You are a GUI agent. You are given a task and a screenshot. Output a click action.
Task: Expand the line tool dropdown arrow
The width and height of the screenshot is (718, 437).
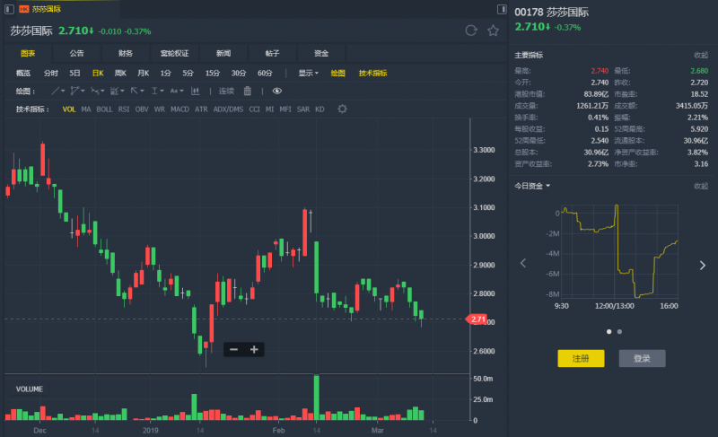pyautogui.click(x=63, y=91)
